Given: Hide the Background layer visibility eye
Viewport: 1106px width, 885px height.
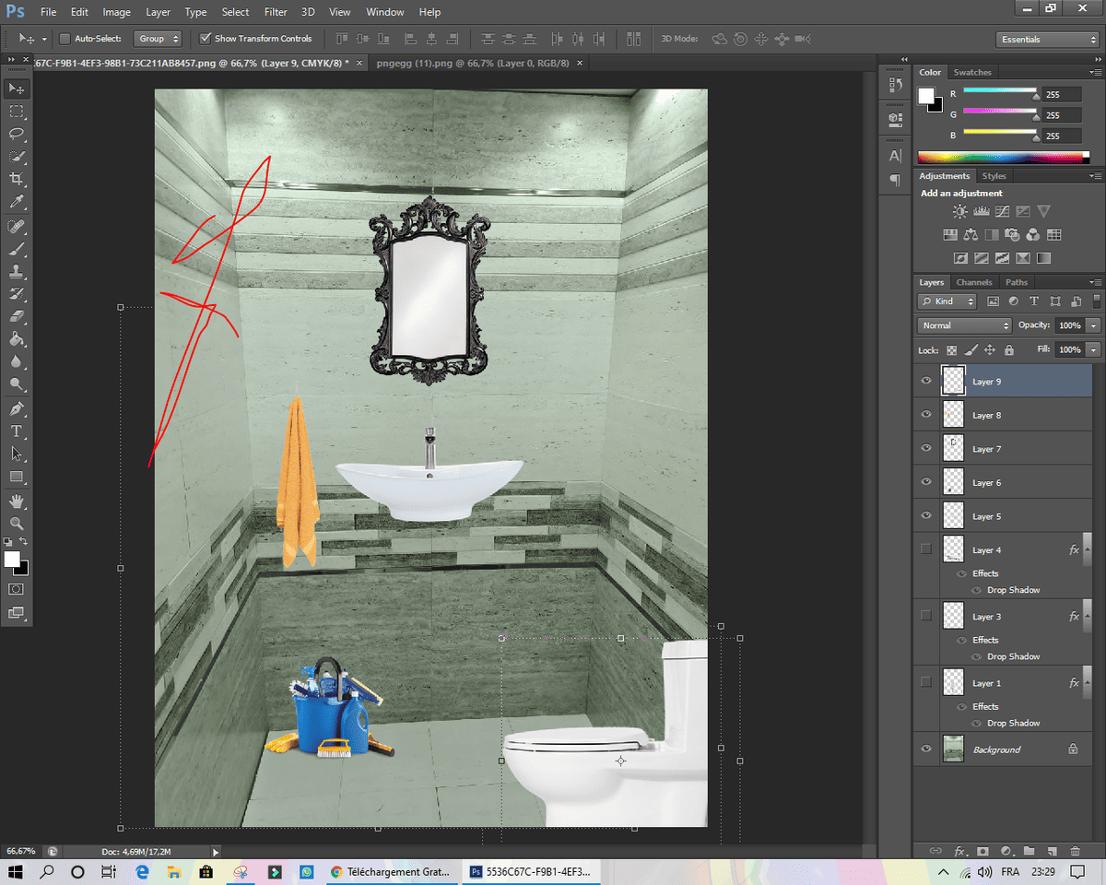Looking at the screenshot, I should [926, 749].
